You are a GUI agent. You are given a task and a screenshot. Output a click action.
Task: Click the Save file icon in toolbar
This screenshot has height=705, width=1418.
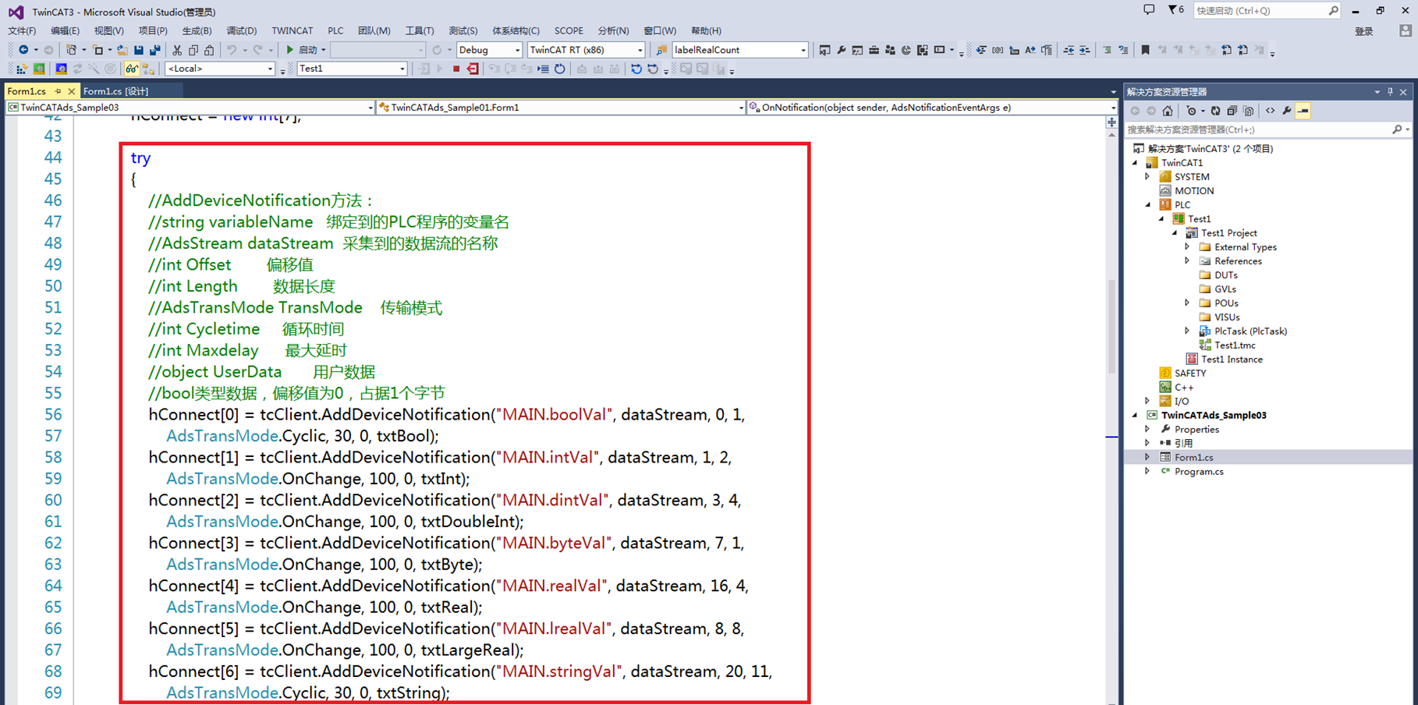point(139,50)
